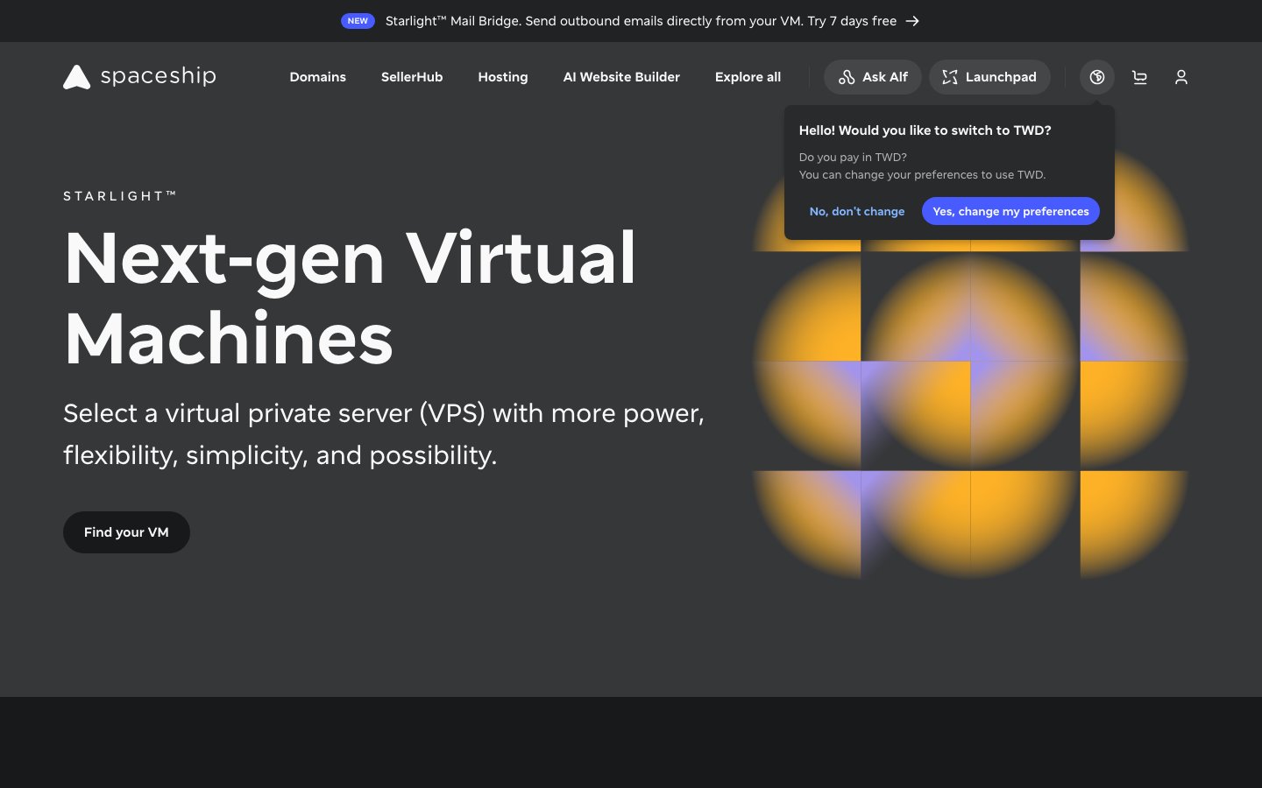The height and width of the screenshot is (788, 1262).
Task: Open the SellerHub menu
Action: pyautogui.click(x=412, y=77)
